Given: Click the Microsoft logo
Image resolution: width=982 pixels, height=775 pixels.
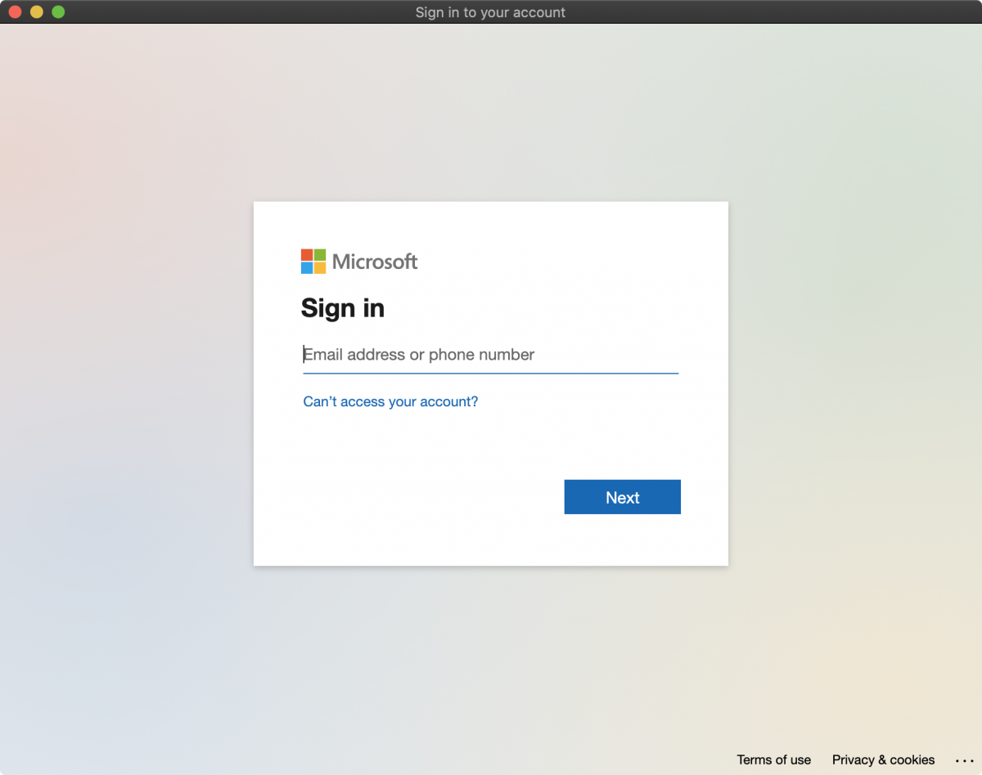Looking at the screenshot, I should pos(359,262).
